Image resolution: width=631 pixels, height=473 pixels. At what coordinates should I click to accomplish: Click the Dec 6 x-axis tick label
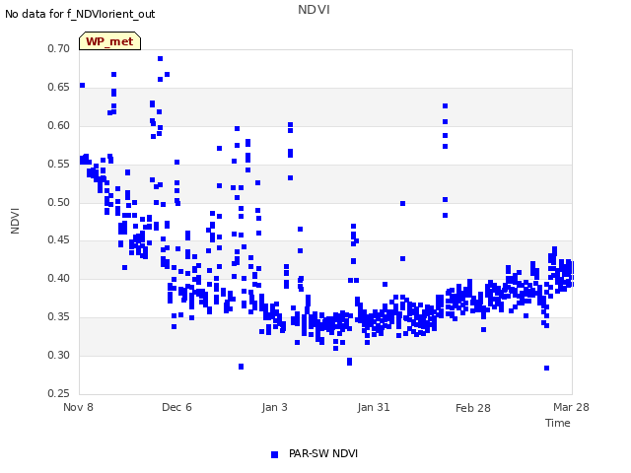click(x=176, y=407)
